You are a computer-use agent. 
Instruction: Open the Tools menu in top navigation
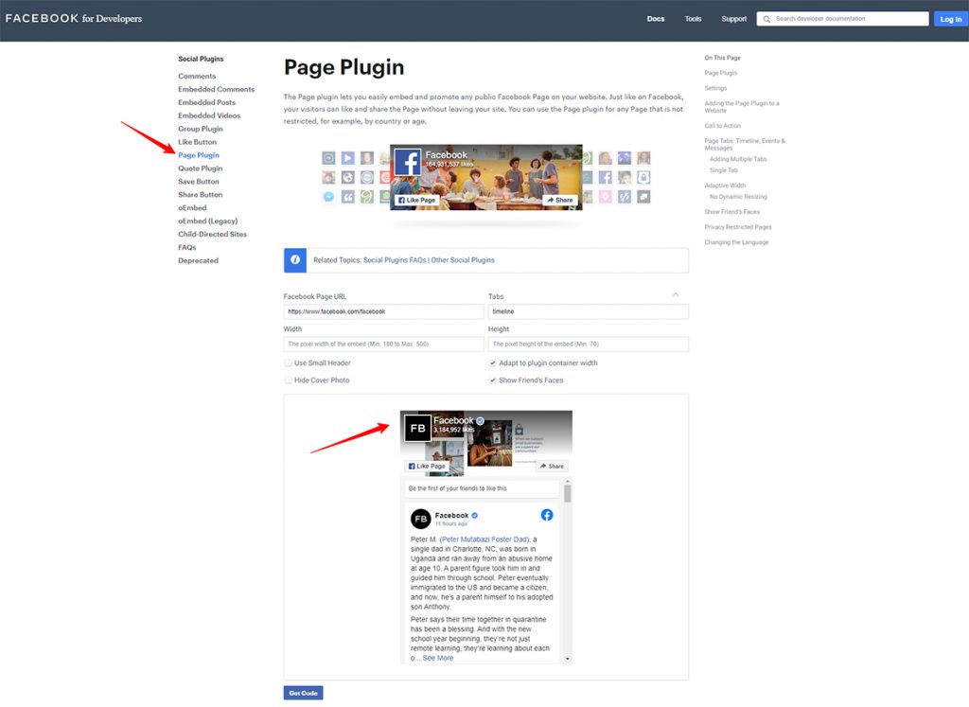click(694, 19)
